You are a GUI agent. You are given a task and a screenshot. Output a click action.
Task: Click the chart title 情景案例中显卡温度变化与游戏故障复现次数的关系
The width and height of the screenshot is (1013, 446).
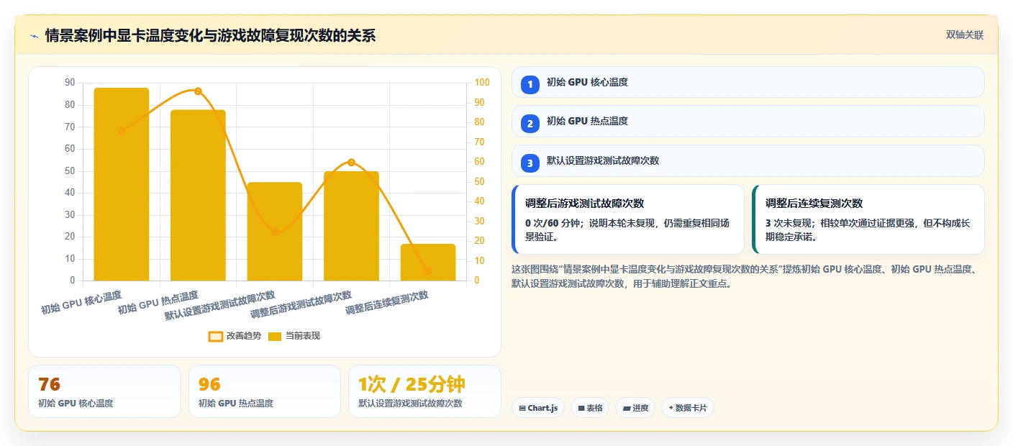(210, 36)
